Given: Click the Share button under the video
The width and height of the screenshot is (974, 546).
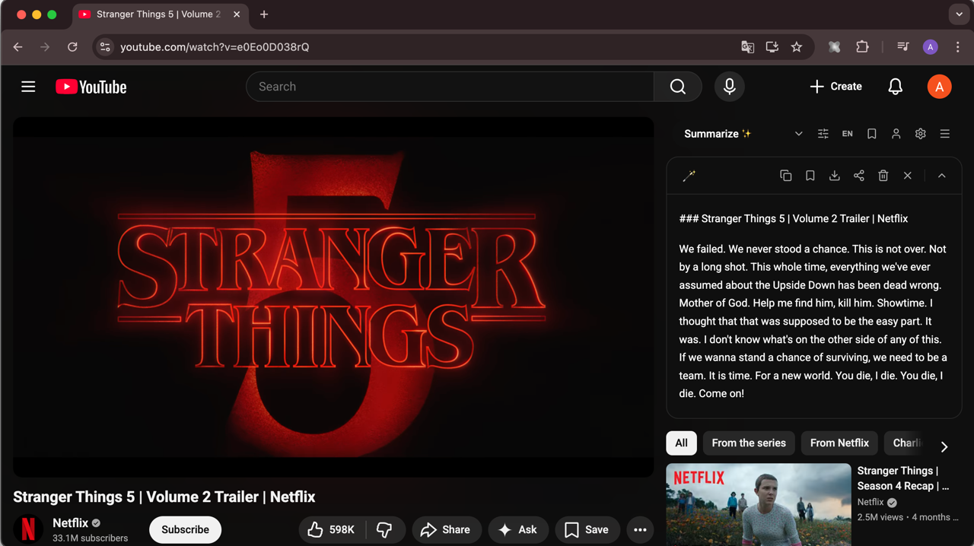Looking at the screenshot, I should click(447, 530).
